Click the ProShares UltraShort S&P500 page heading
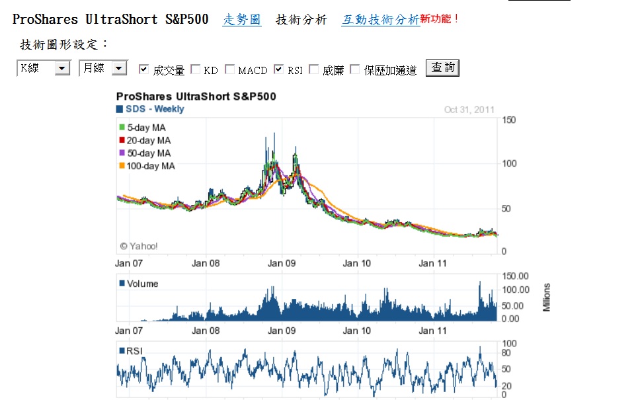The image size is (636, 400). 110,19
